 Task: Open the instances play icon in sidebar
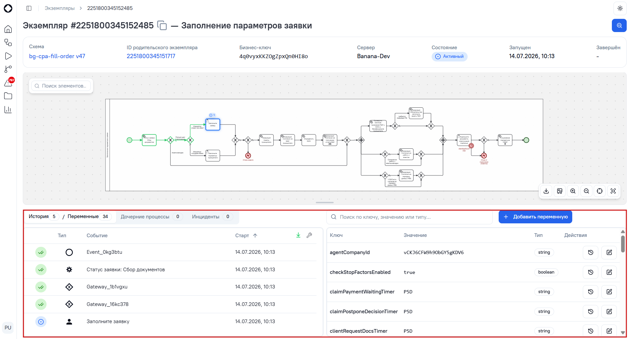[8, 56]
